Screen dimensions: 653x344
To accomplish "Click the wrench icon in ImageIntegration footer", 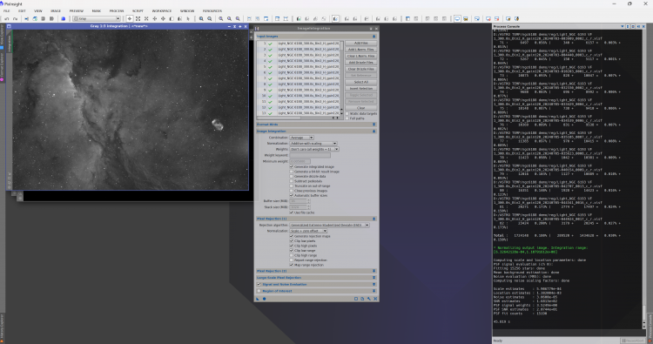I will click(x=368, y=299).
